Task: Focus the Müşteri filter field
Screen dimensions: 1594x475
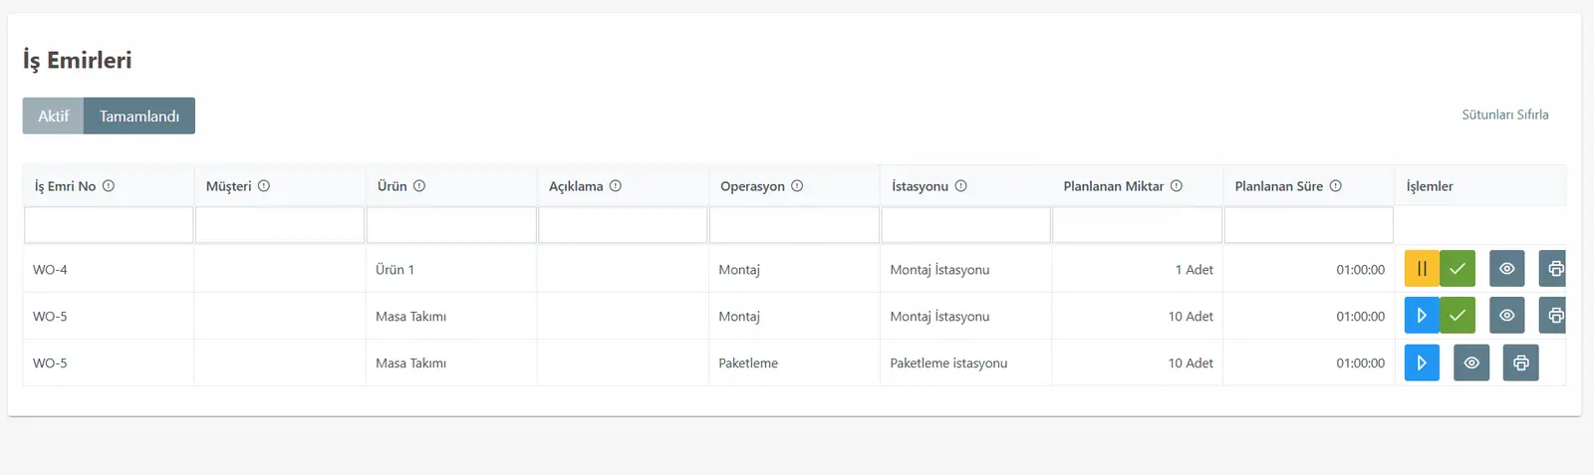Action: pos(280,225)
